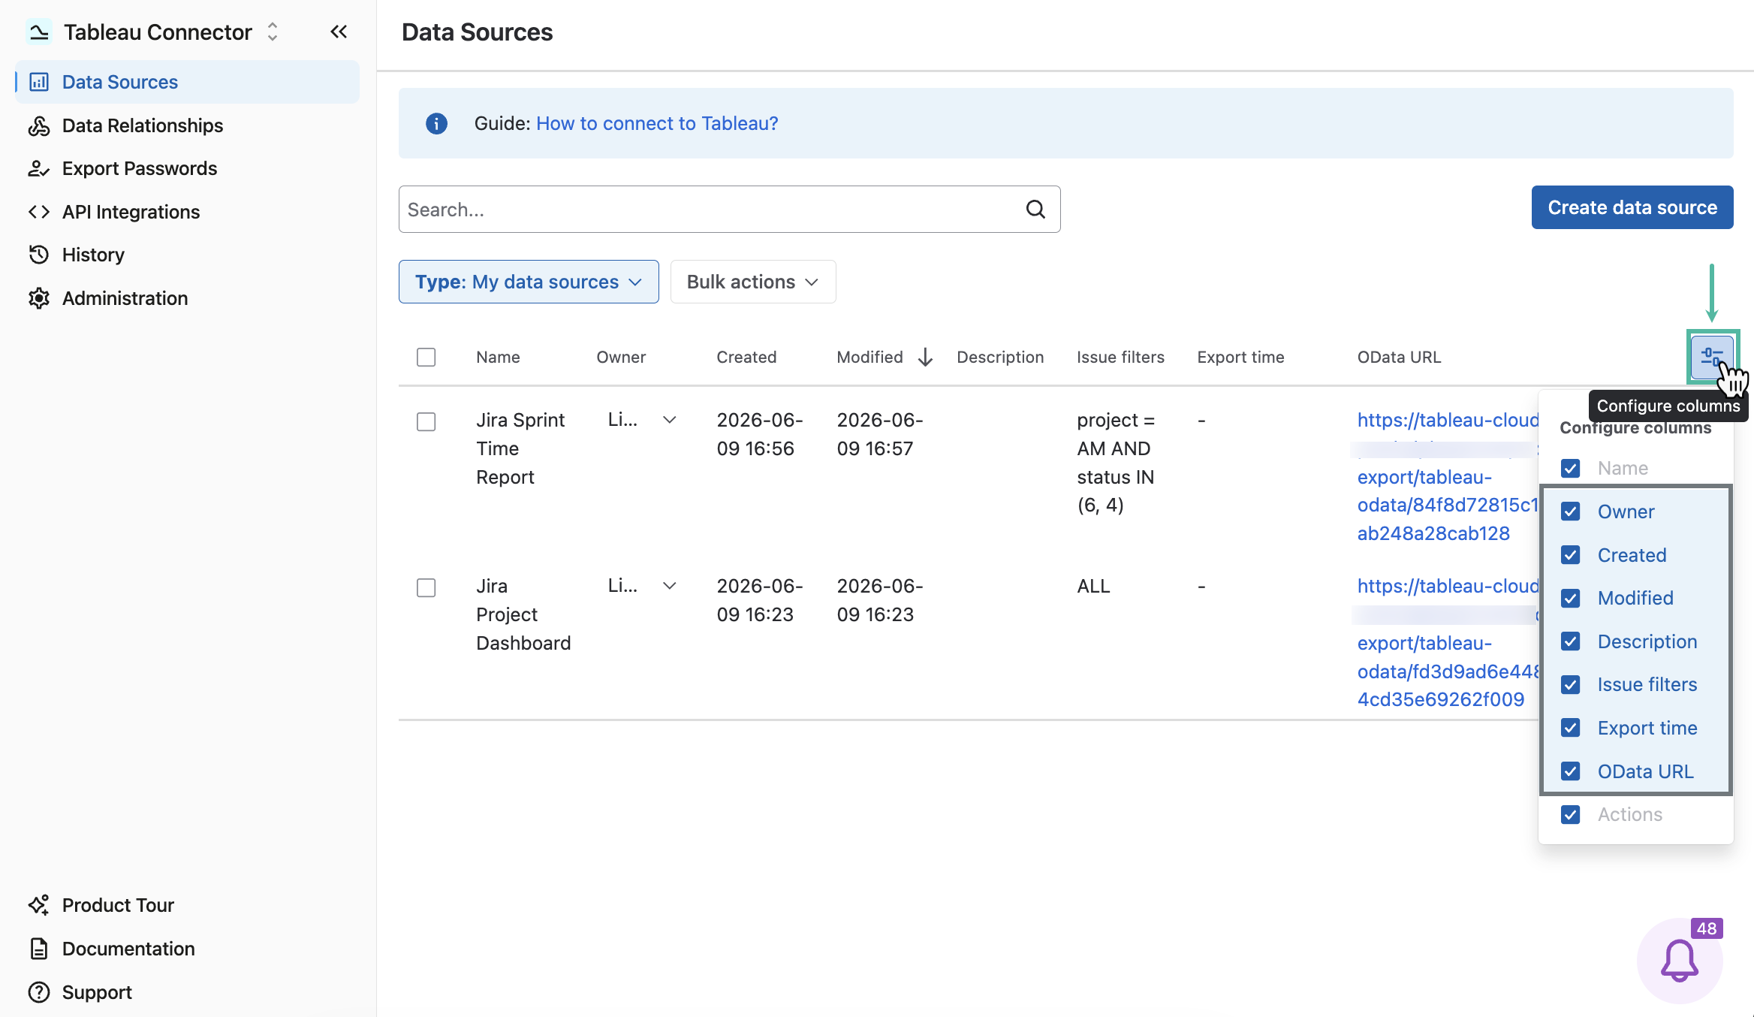Click the Description column header

tap(1000, 357)
